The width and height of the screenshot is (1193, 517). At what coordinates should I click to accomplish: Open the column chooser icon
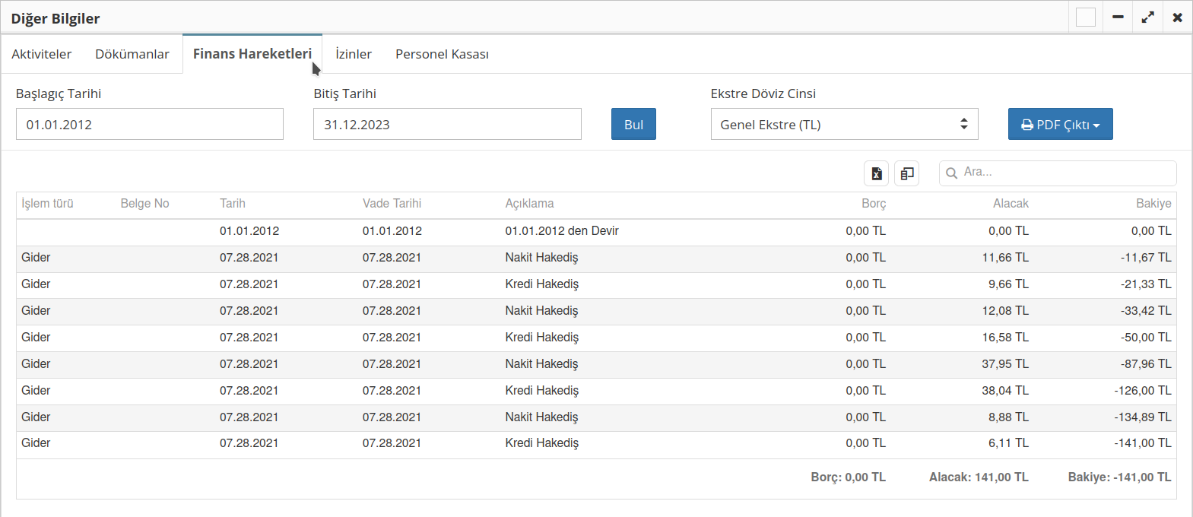pyautogui.click(x=906, y=173)
